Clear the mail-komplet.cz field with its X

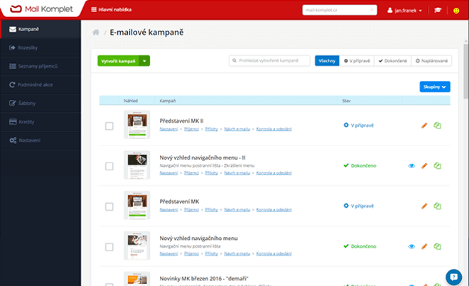click(372, 10)
